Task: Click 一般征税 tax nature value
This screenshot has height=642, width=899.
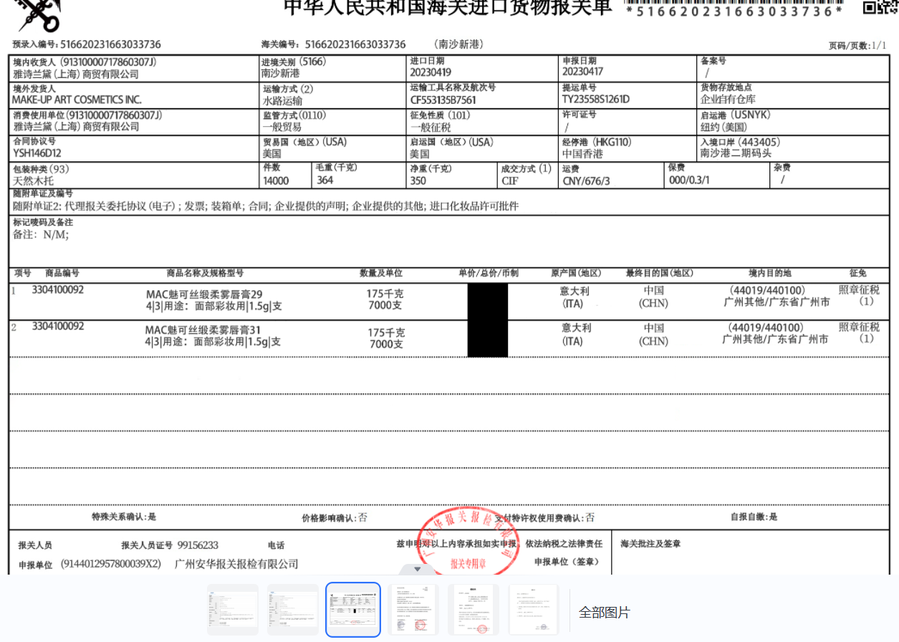Action: click(x=431, y=128)
